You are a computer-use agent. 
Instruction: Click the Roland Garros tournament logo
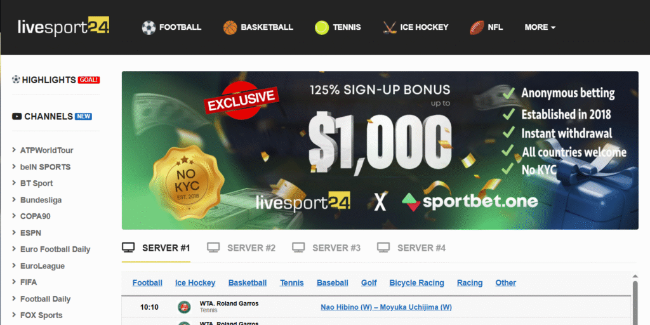(184, 307)
